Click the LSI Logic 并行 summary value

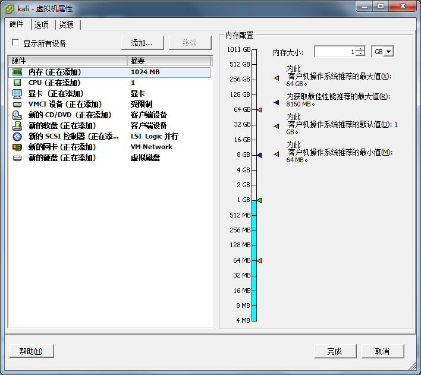click(155, 136)
